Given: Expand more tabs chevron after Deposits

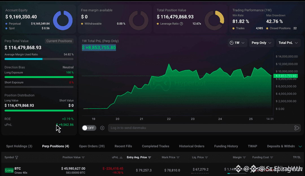Looking at the screenshot, I should tap(300, 146).
